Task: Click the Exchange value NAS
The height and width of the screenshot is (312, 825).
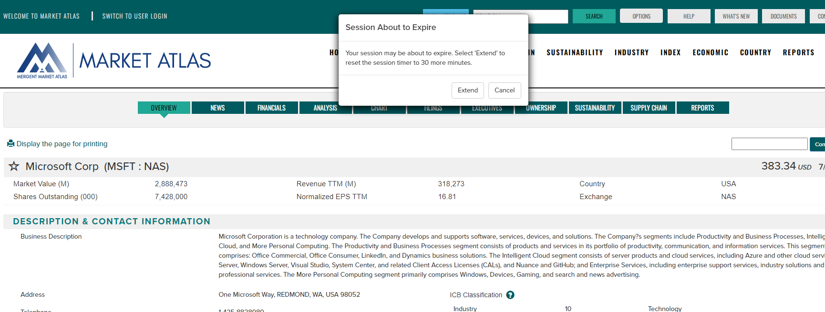Action: pyautogui.click(x=728, y=197)
